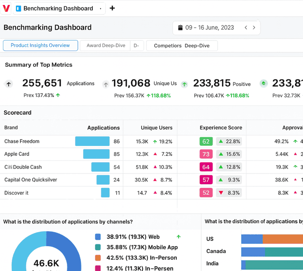
Task: Click the pink 73 experience score badge
Action: click(206, 154)
